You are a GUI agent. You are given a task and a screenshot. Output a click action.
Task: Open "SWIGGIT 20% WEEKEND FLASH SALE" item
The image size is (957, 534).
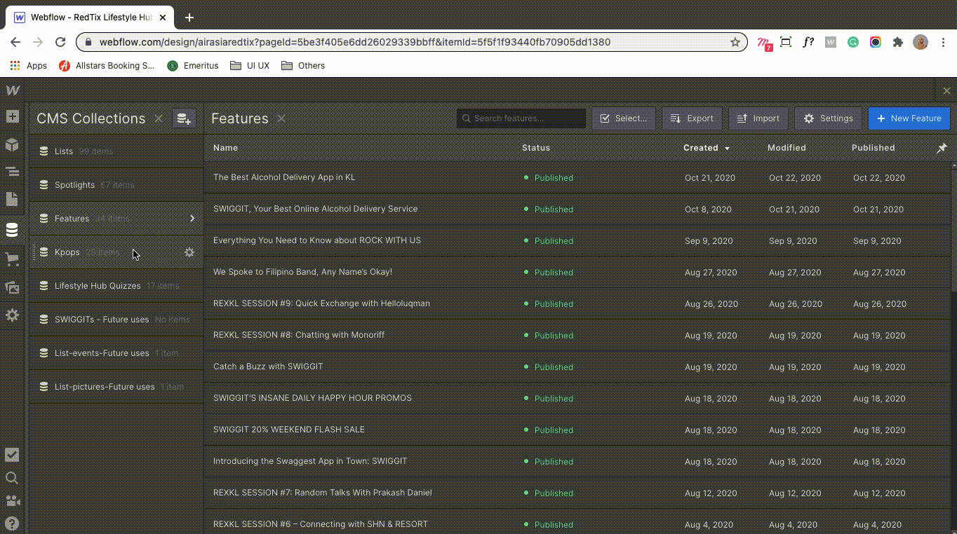pyautogui.click(x=289, y=430)
